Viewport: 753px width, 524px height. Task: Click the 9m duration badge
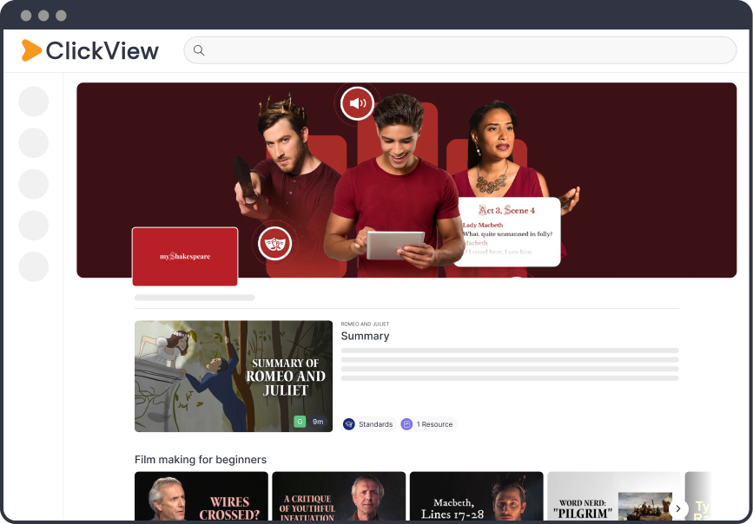pos(318,422)
